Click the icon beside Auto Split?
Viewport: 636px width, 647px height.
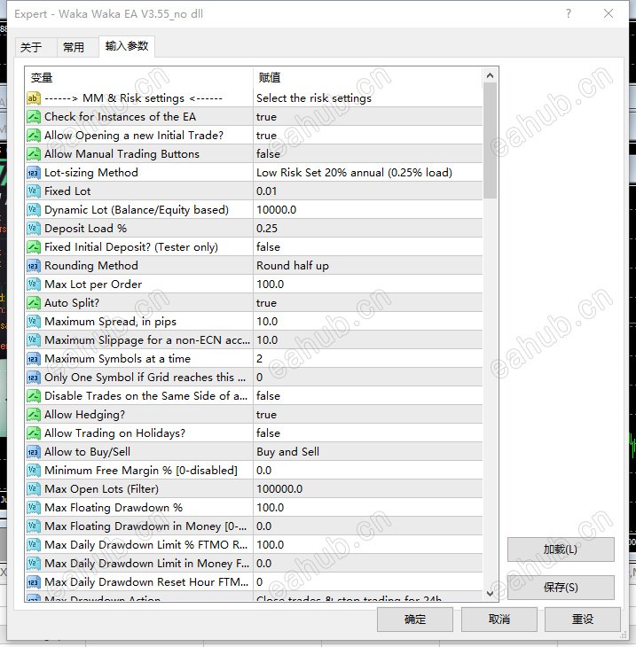tap(34, 303)
